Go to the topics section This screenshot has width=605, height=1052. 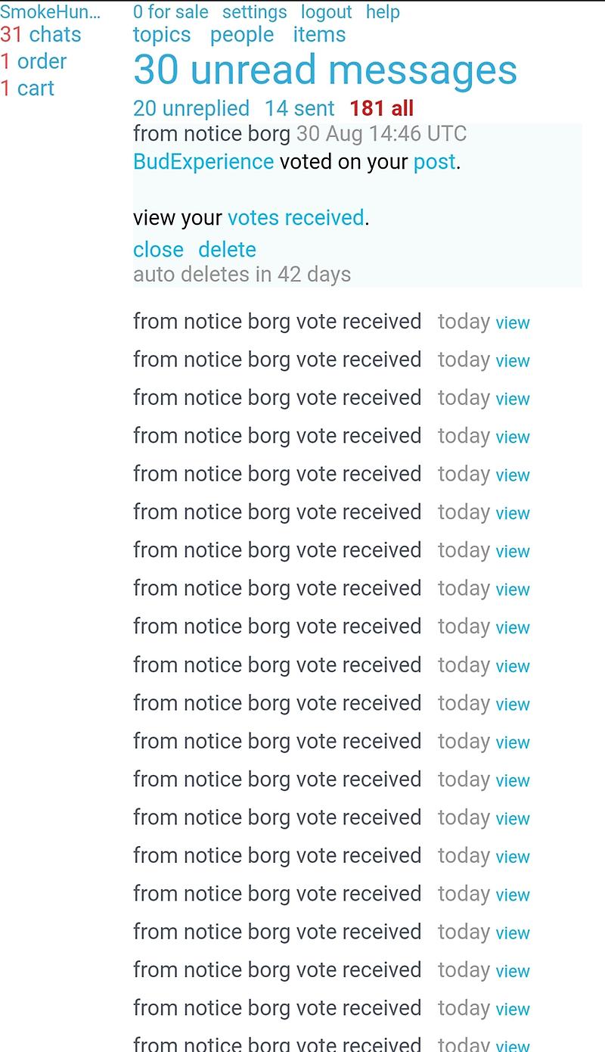tap(162, 35)
